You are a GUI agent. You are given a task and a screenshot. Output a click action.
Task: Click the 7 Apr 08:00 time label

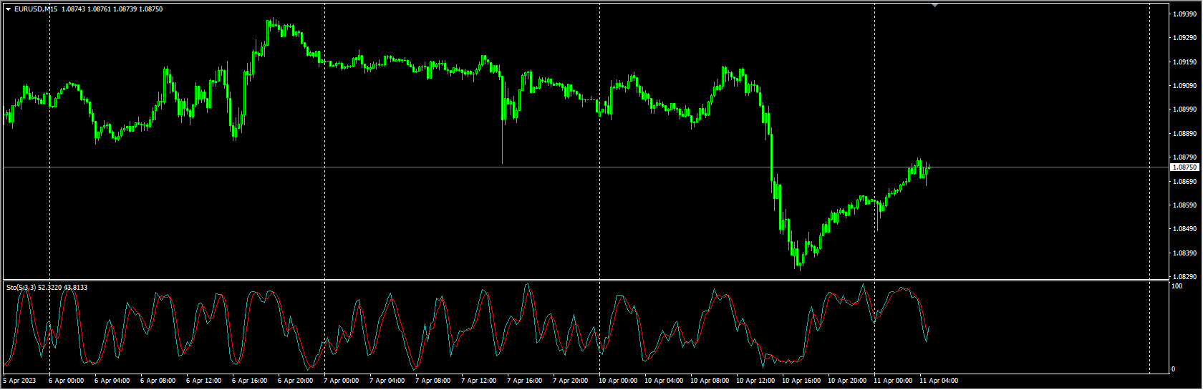(433, 381)
